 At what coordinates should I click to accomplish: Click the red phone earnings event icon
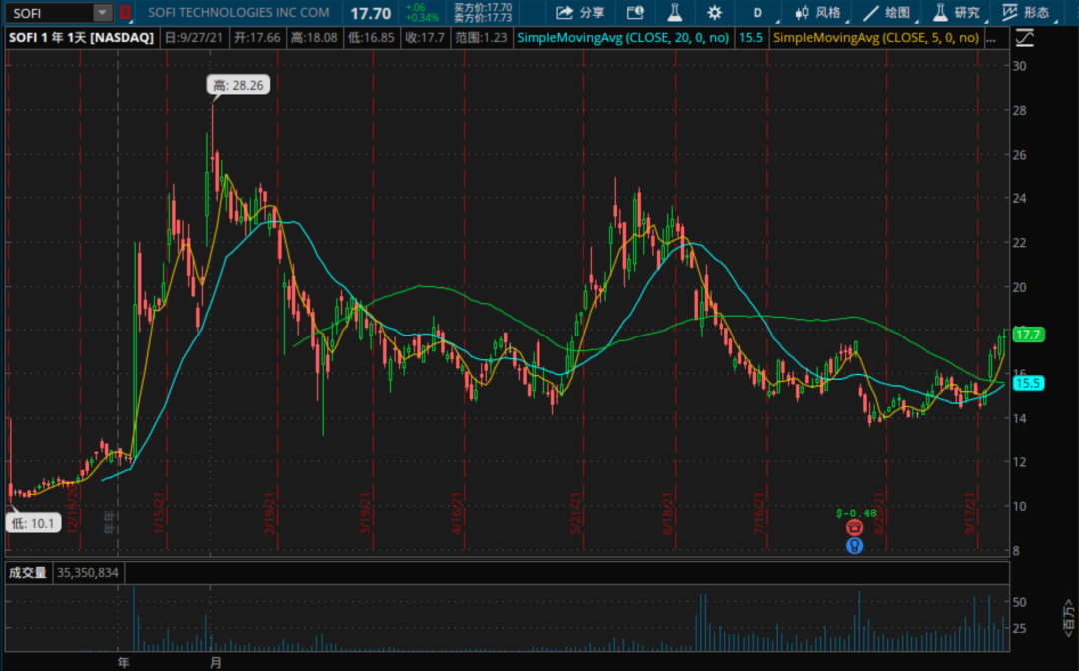click(x=854, y=527)
